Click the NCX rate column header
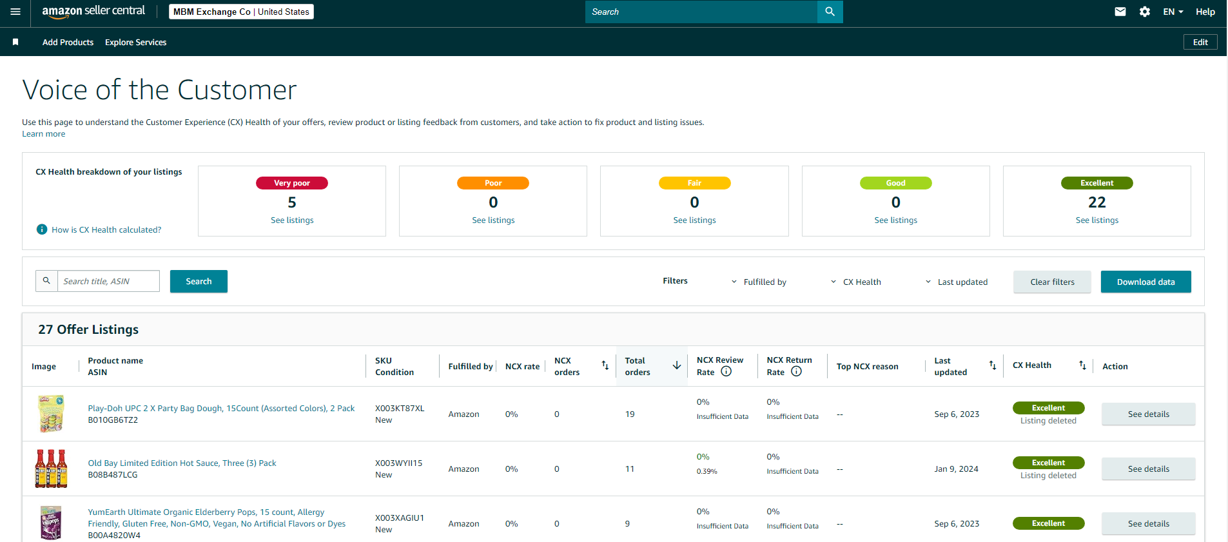This screenshot has height=542, width=1228. coord(522,367)
